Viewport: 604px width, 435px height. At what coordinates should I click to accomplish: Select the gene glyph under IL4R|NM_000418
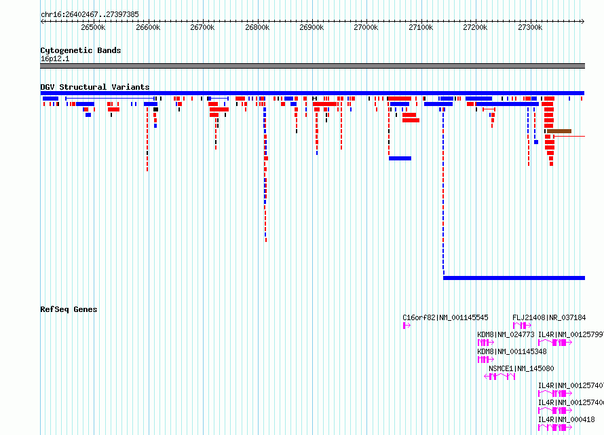click(x=555, y=428)
